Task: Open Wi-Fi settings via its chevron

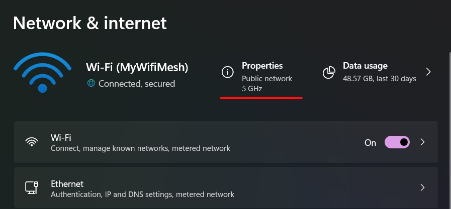Action: coord(422,142)
